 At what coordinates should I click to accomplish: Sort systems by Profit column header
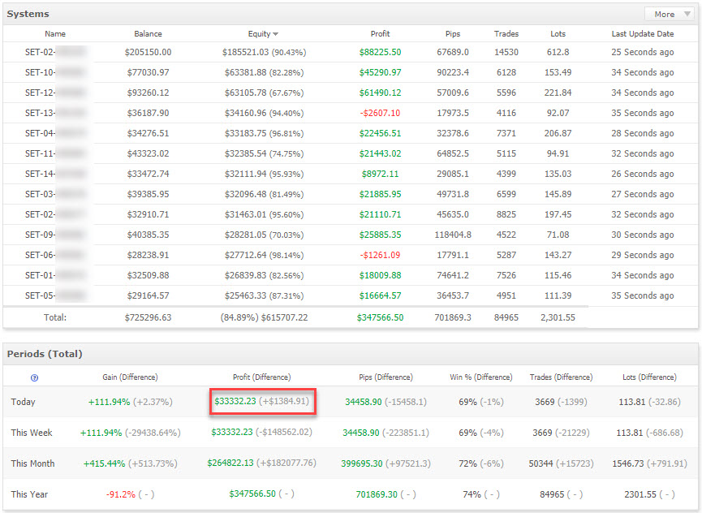380,33
